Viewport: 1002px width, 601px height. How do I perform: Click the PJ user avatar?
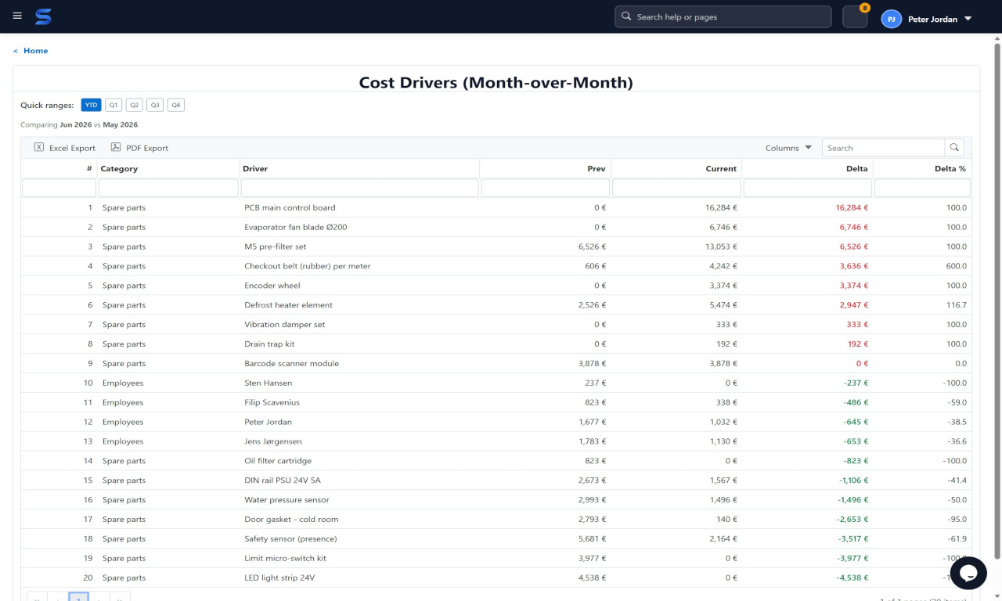[891, 19]
